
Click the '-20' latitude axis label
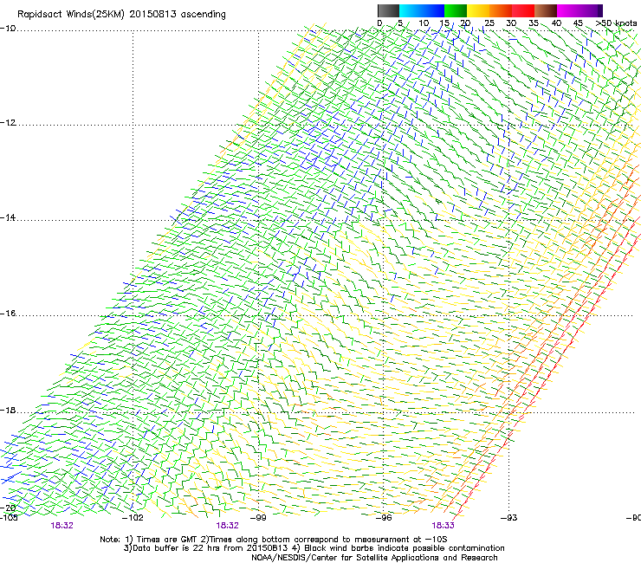tap(8, 508)
